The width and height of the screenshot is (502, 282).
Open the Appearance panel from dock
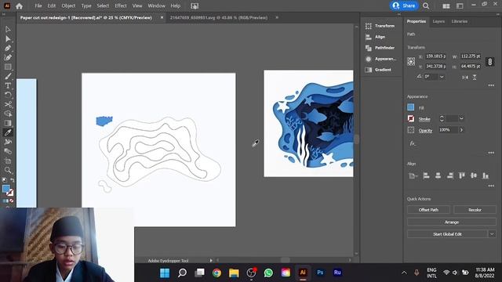[x=380, y=59]
